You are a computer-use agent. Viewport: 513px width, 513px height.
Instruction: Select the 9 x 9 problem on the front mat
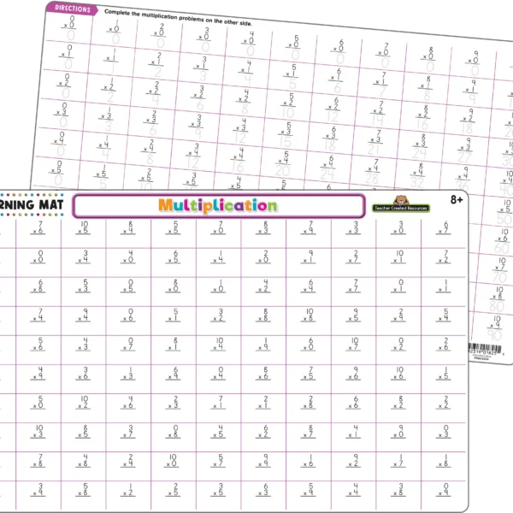(263, 461)
